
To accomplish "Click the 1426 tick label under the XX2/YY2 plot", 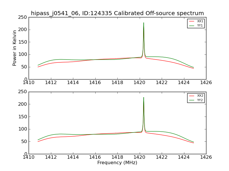I will point(206,157).
